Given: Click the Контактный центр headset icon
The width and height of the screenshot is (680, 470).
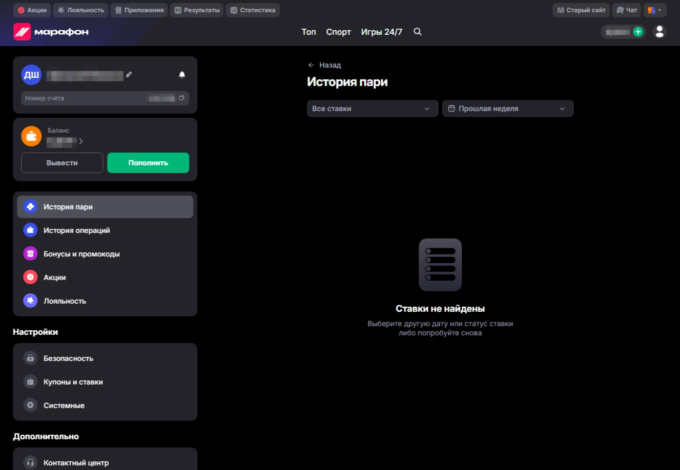Looking at the screenshot, I should [x=30, y=463].
